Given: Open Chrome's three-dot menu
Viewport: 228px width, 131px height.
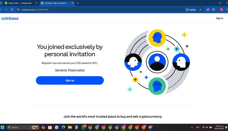Looking at the screenshot, I should (227, 10).
